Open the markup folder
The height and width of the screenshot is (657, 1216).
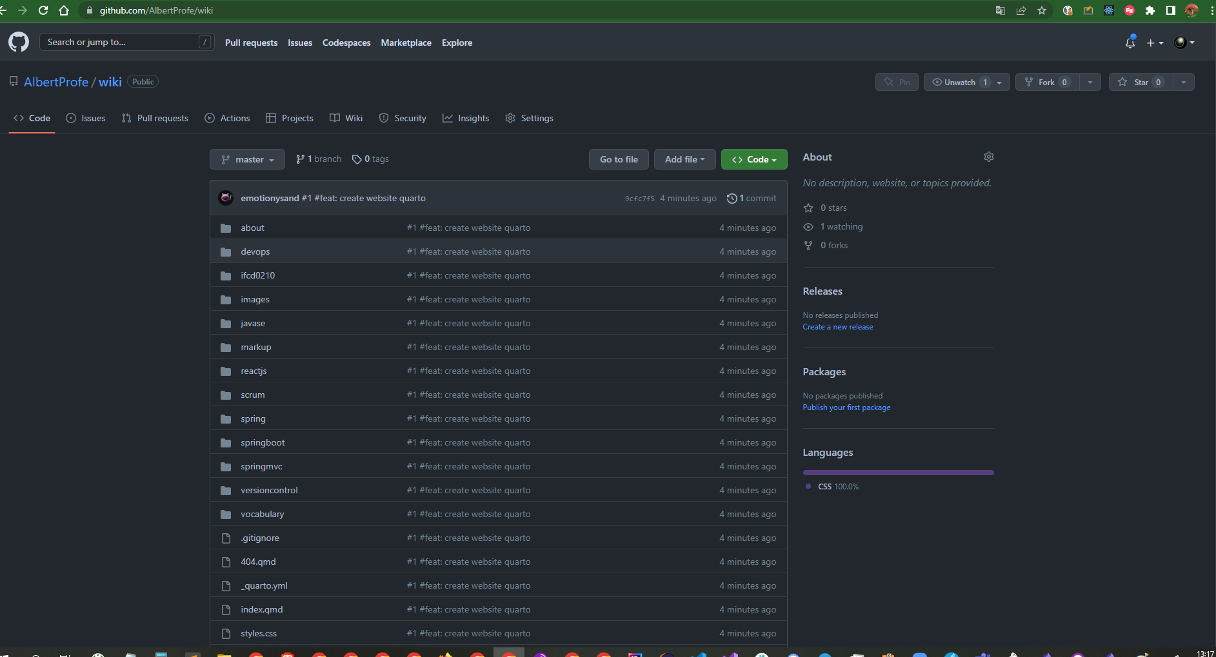tap(255, 347)
